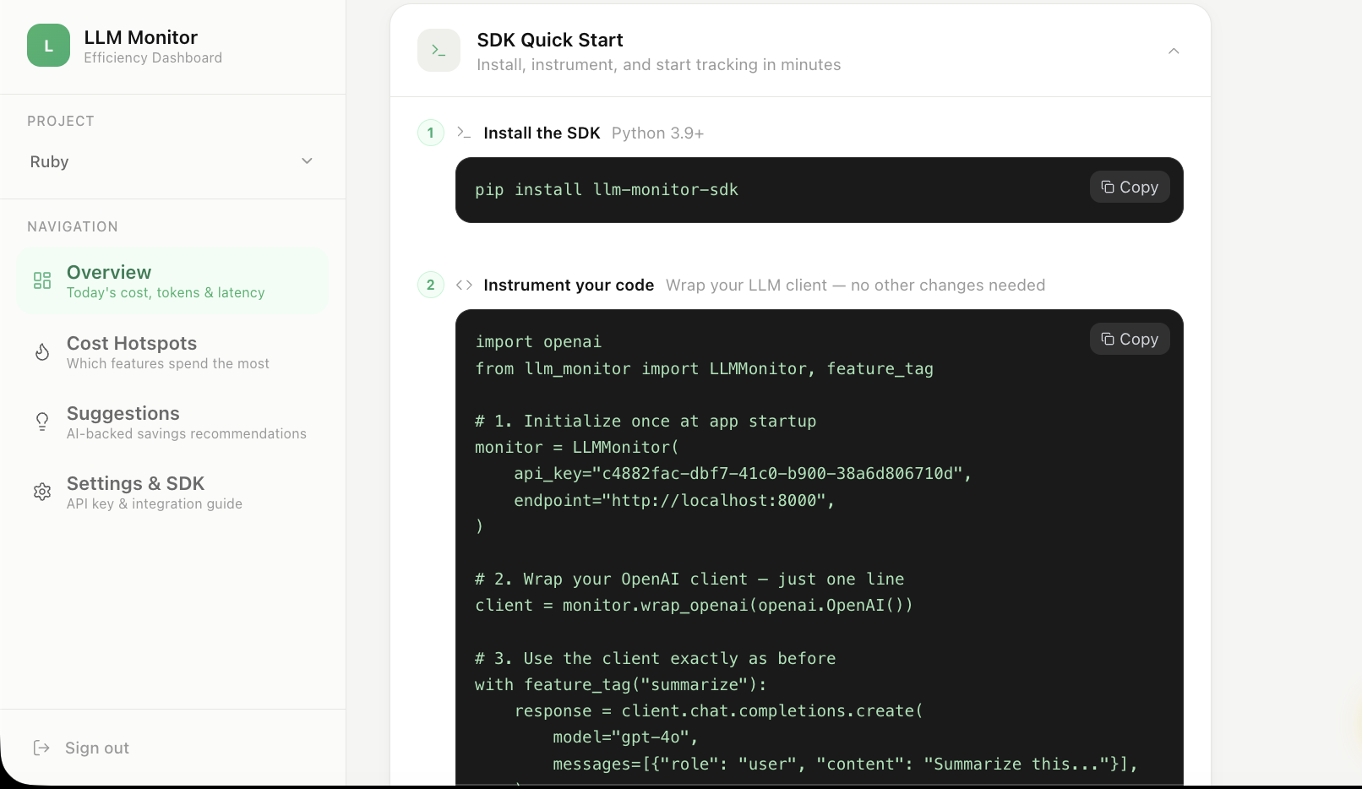Click the Suggestions lightbulb icon
This screenshot has height=789, width=1362.
click(x=42, y=422)
